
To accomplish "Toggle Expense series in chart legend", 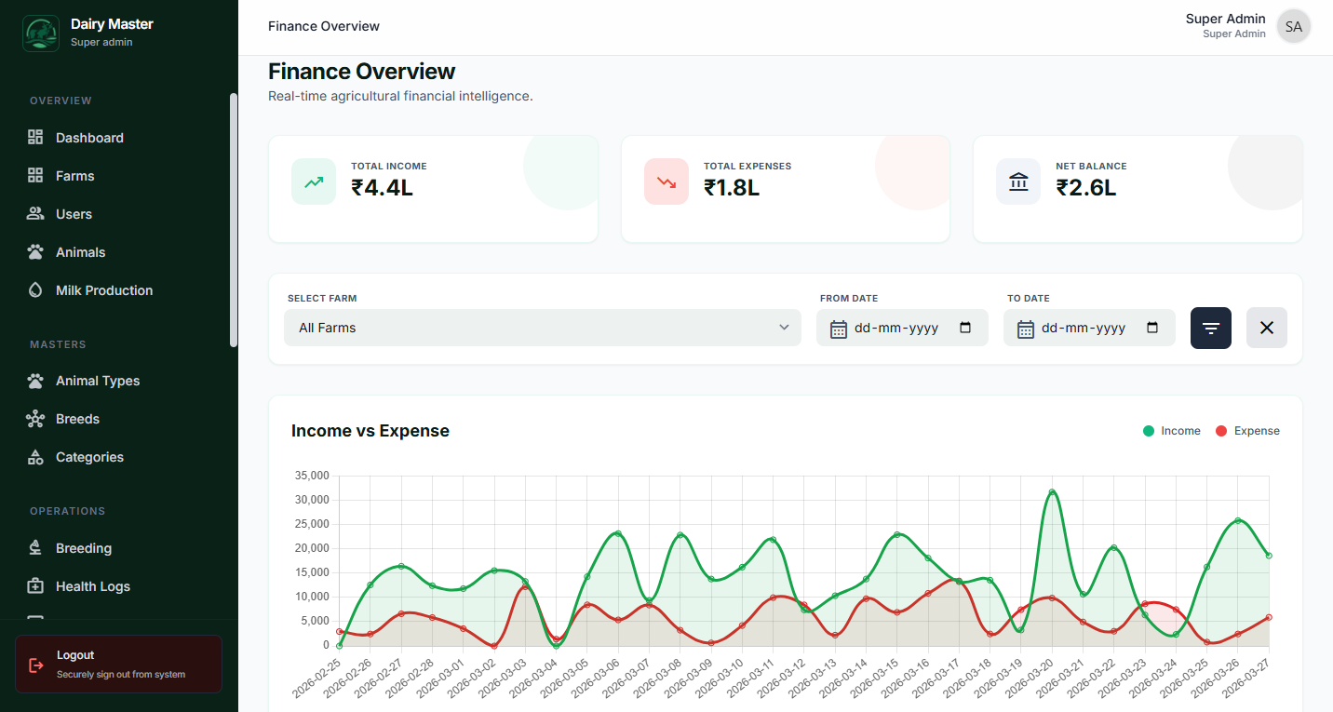I will pyautogui.click(x=1247, y=431).
